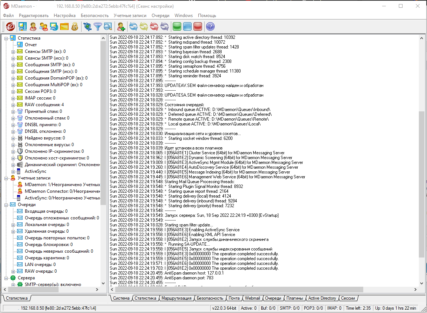
Task: Click the blue square toolbar button
Action: 187,27
